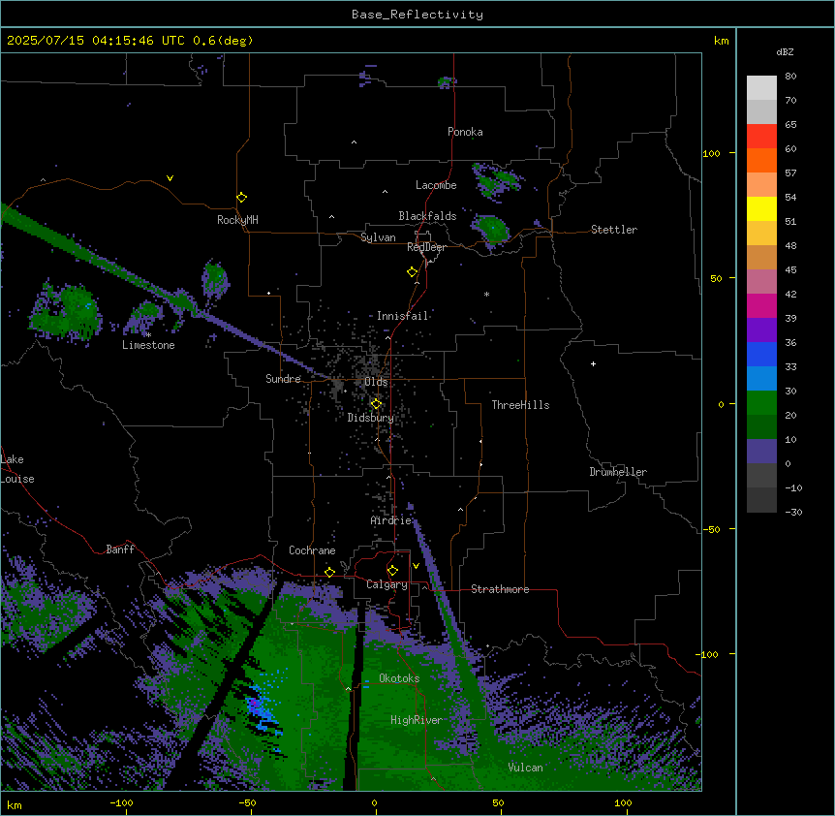Select the yellow 51-54 dBZ legend swatch
835x816 pixels.
click(x=761, y=208)
